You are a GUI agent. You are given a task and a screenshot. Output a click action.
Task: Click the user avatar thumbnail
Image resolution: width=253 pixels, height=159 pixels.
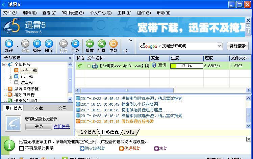pos(13,123)
